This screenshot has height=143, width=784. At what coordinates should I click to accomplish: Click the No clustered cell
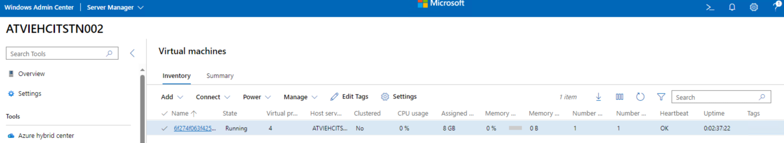[360, 128]
